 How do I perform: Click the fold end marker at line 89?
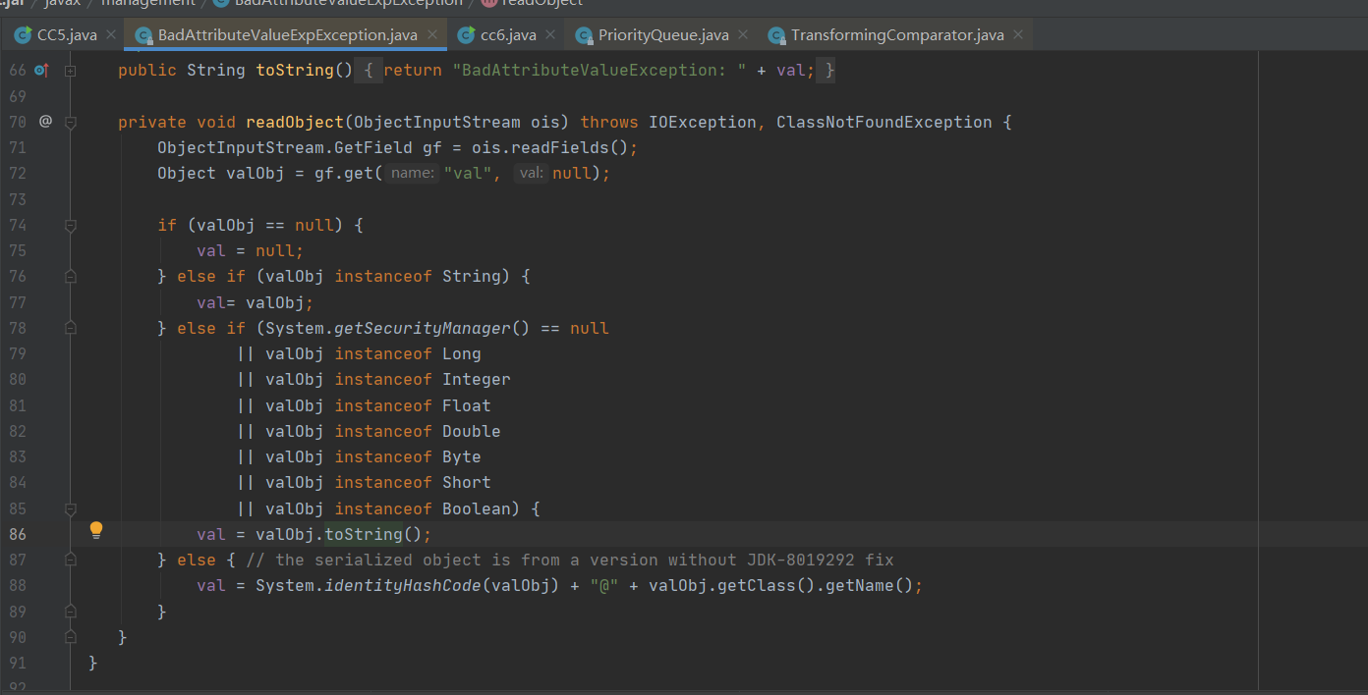click(70, 612)
